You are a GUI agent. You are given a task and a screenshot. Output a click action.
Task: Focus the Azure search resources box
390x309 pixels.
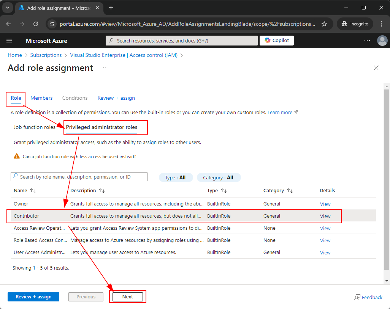[x=182, y=41]
